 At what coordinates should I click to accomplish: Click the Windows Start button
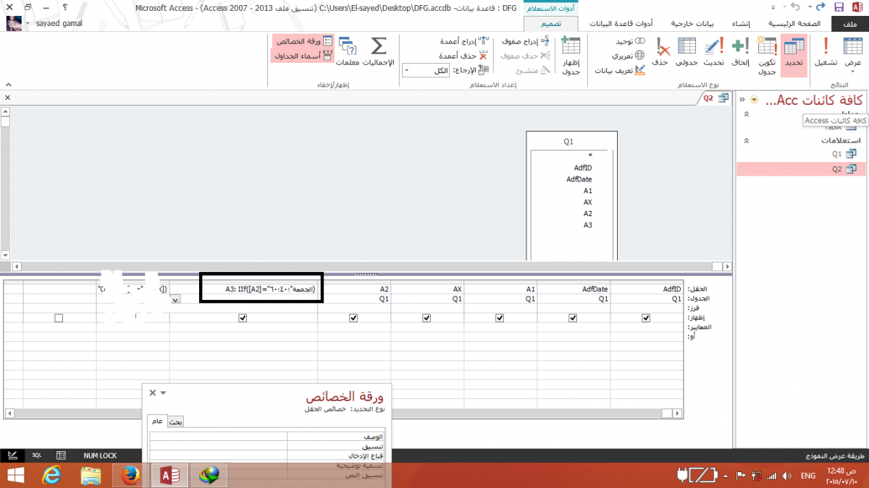[14, 475]
